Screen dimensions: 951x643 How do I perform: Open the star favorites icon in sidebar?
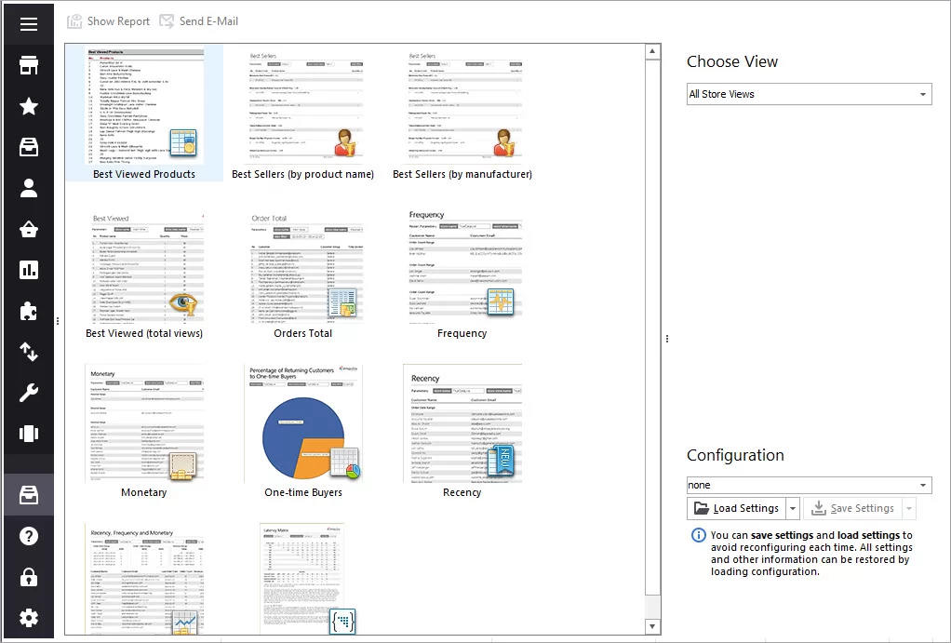tap(29, 106)
